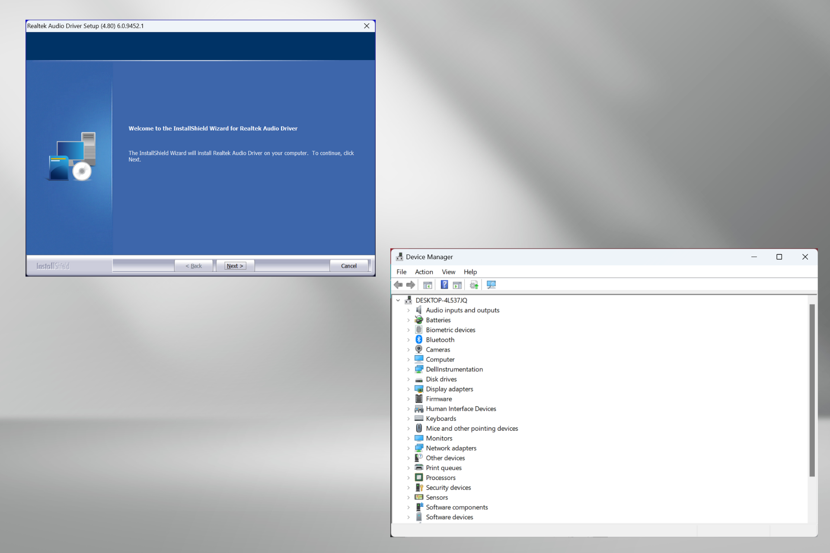Viewport: 830px width, 553px height.
Task: Toggle the action pane toolbar icon
Action: coord(457,285)
